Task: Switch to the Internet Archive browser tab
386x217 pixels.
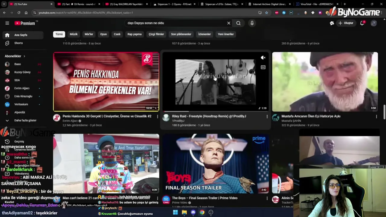Action: 270,4
